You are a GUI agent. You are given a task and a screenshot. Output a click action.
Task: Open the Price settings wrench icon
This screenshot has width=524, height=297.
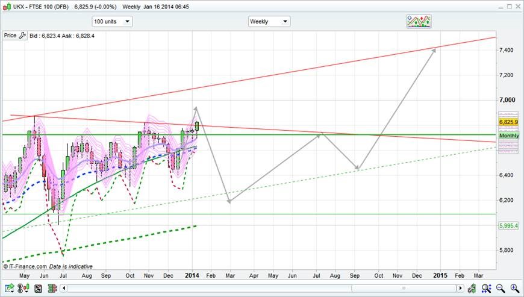click(22, 36)
